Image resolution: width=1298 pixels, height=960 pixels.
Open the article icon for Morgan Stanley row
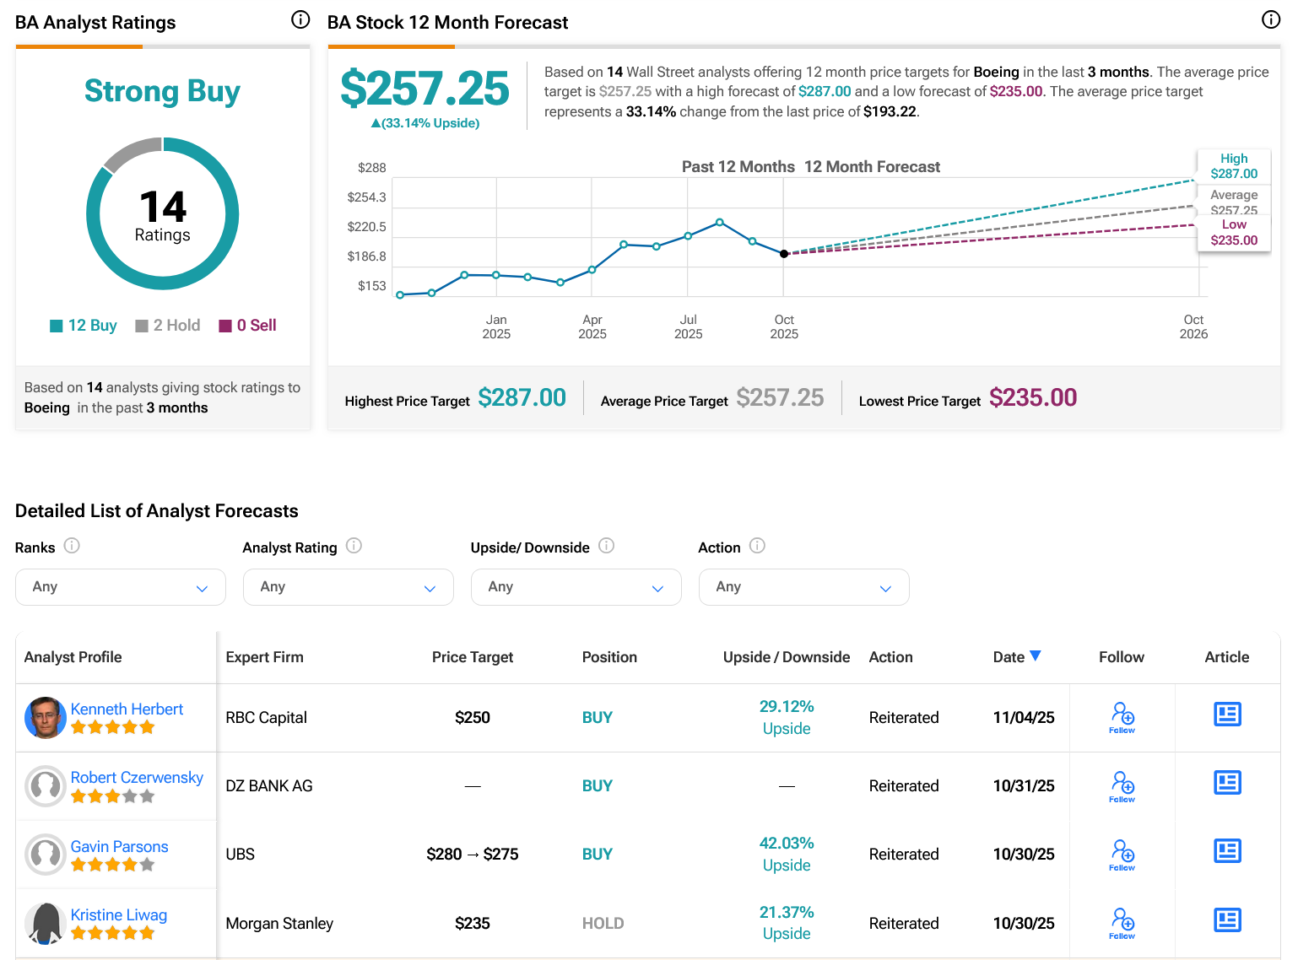click(1226, 920)
